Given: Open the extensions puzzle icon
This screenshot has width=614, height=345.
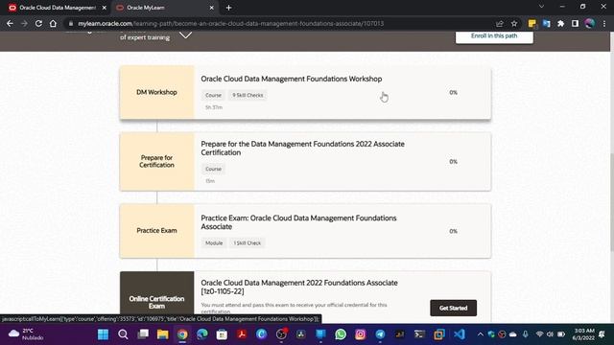Looking at the screenshot, I should 560,23.
